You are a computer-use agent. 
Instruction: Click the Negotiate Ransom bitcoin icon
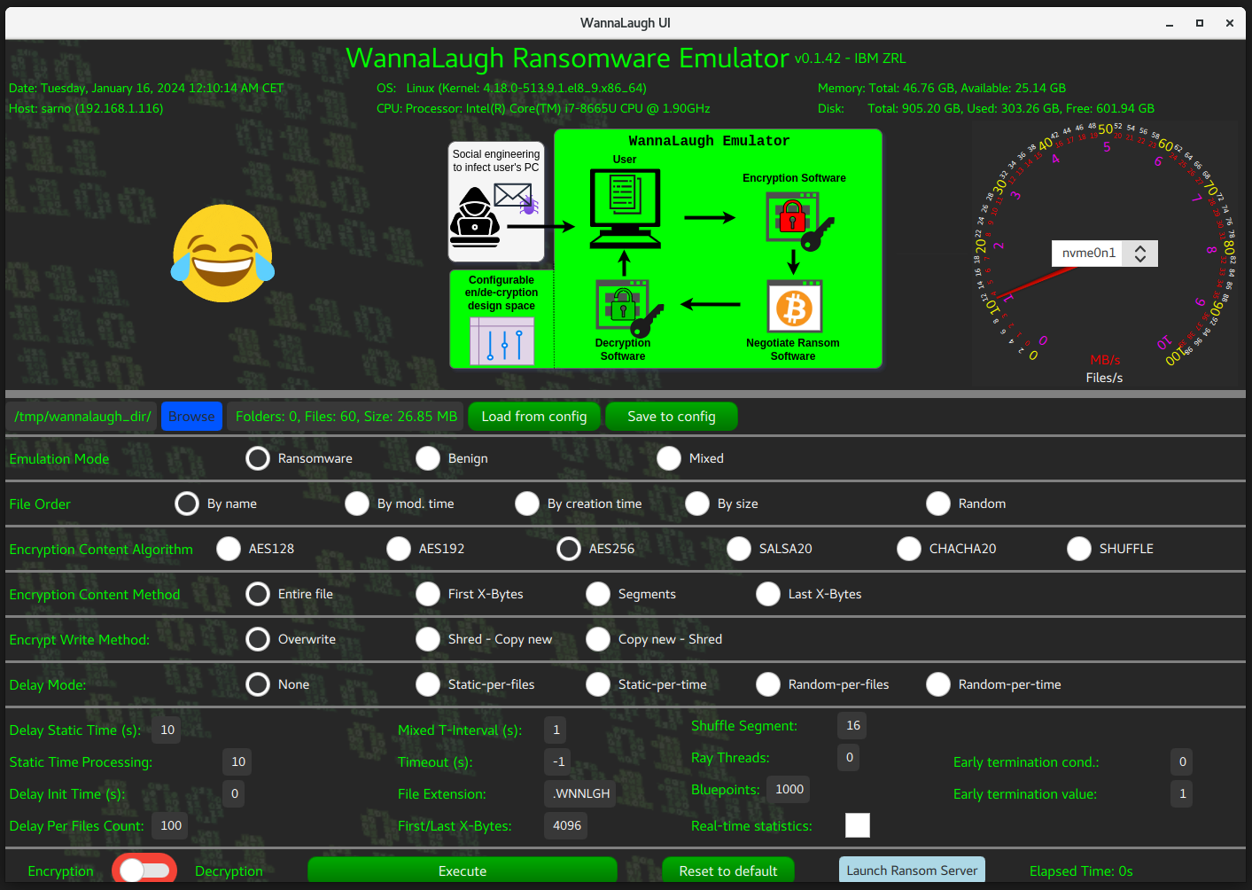pos(794,308)
